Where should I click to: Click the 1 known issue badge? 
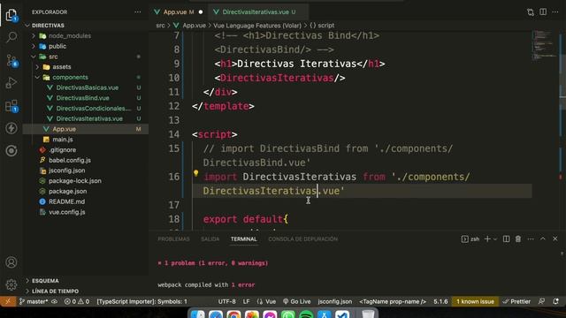[x=475, y=301]
